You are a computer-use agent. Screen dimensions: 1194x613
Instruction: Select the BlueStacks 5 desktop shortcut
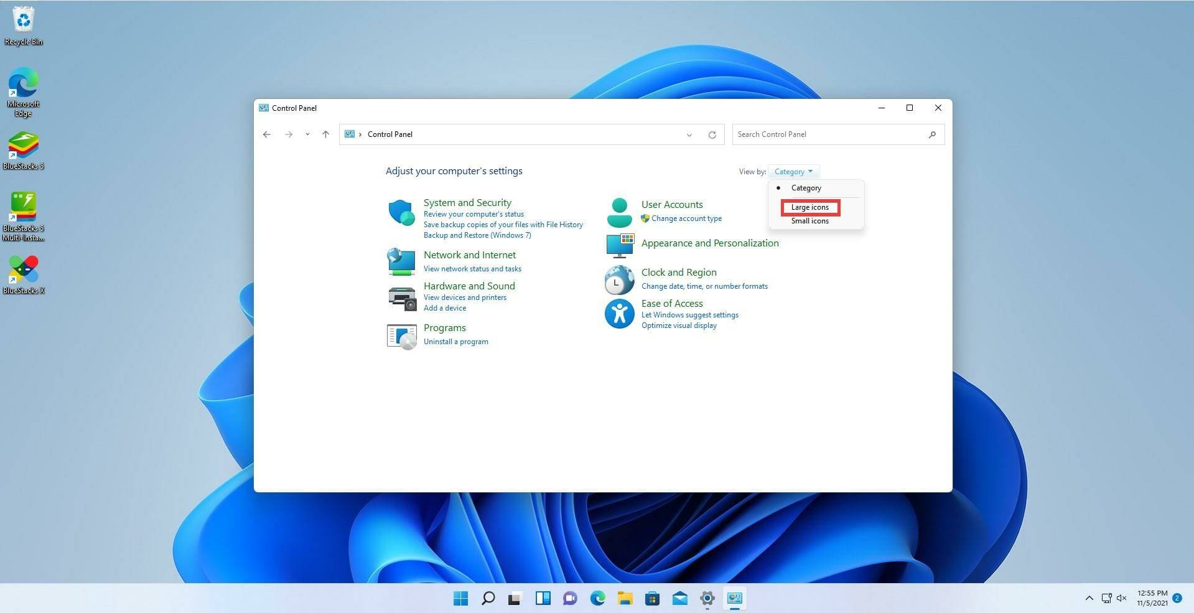24,151
